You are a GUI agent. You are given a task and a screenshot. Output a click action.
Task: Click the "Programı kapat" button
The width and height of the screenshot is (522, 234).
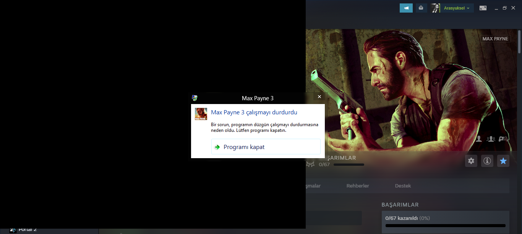(x=266, y=147)
